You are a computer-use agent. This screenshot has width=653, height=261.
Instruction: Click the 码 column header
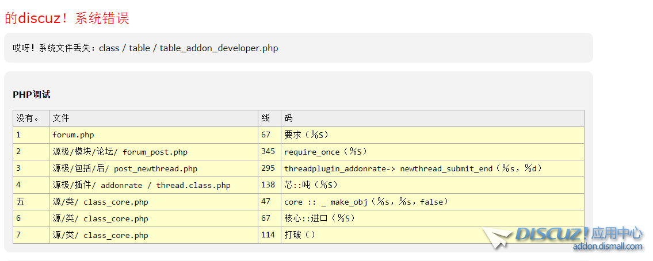289,118
